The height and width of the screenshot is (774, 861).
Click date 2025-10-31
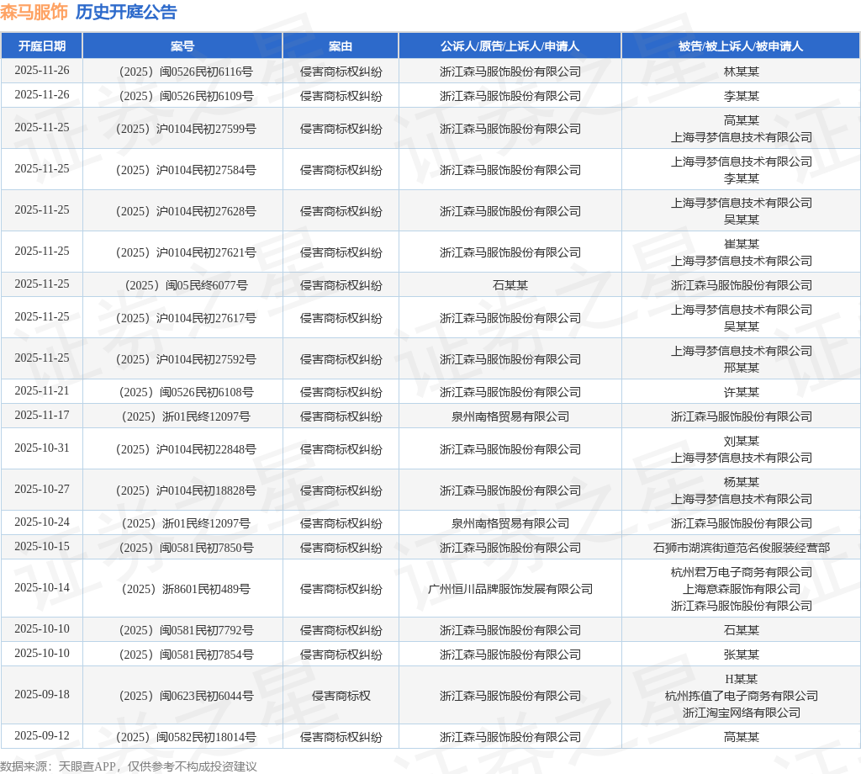tap(42, 448)
